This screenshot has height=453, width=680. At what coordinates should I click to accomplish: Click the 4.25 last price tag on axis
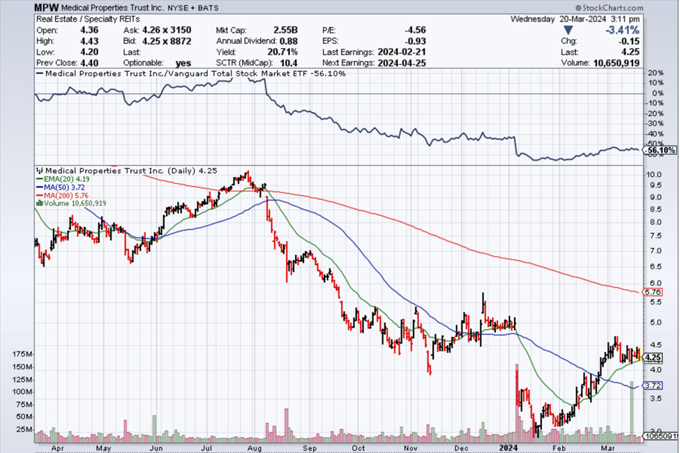[653, 358]
